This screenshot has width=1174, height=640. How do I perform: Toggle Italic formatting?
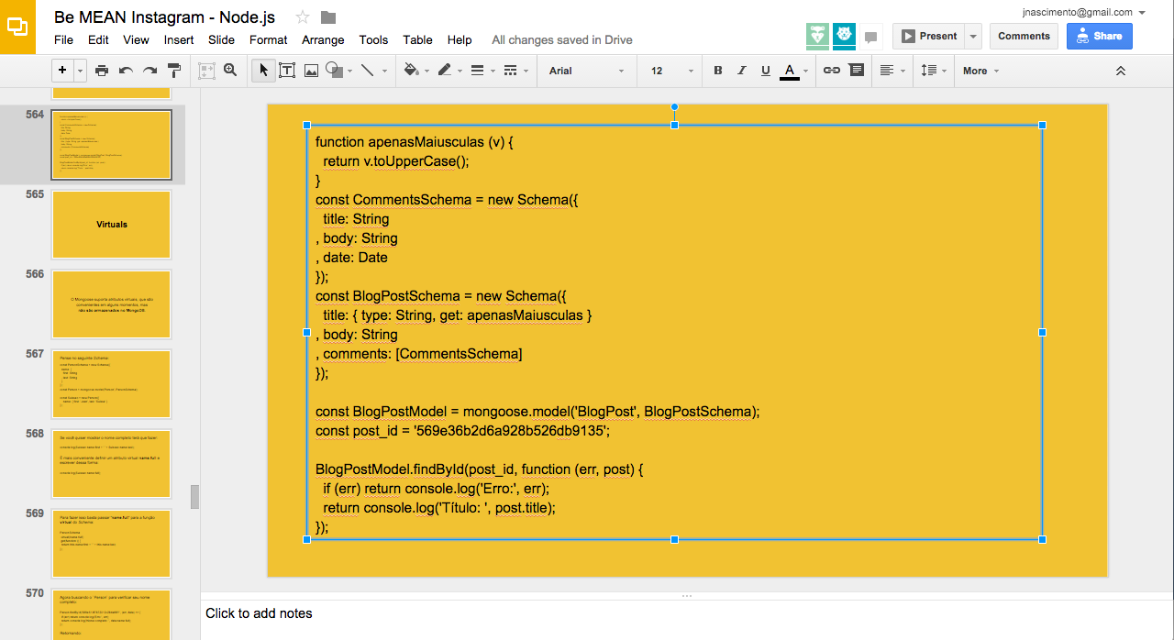tap(742, 71)
